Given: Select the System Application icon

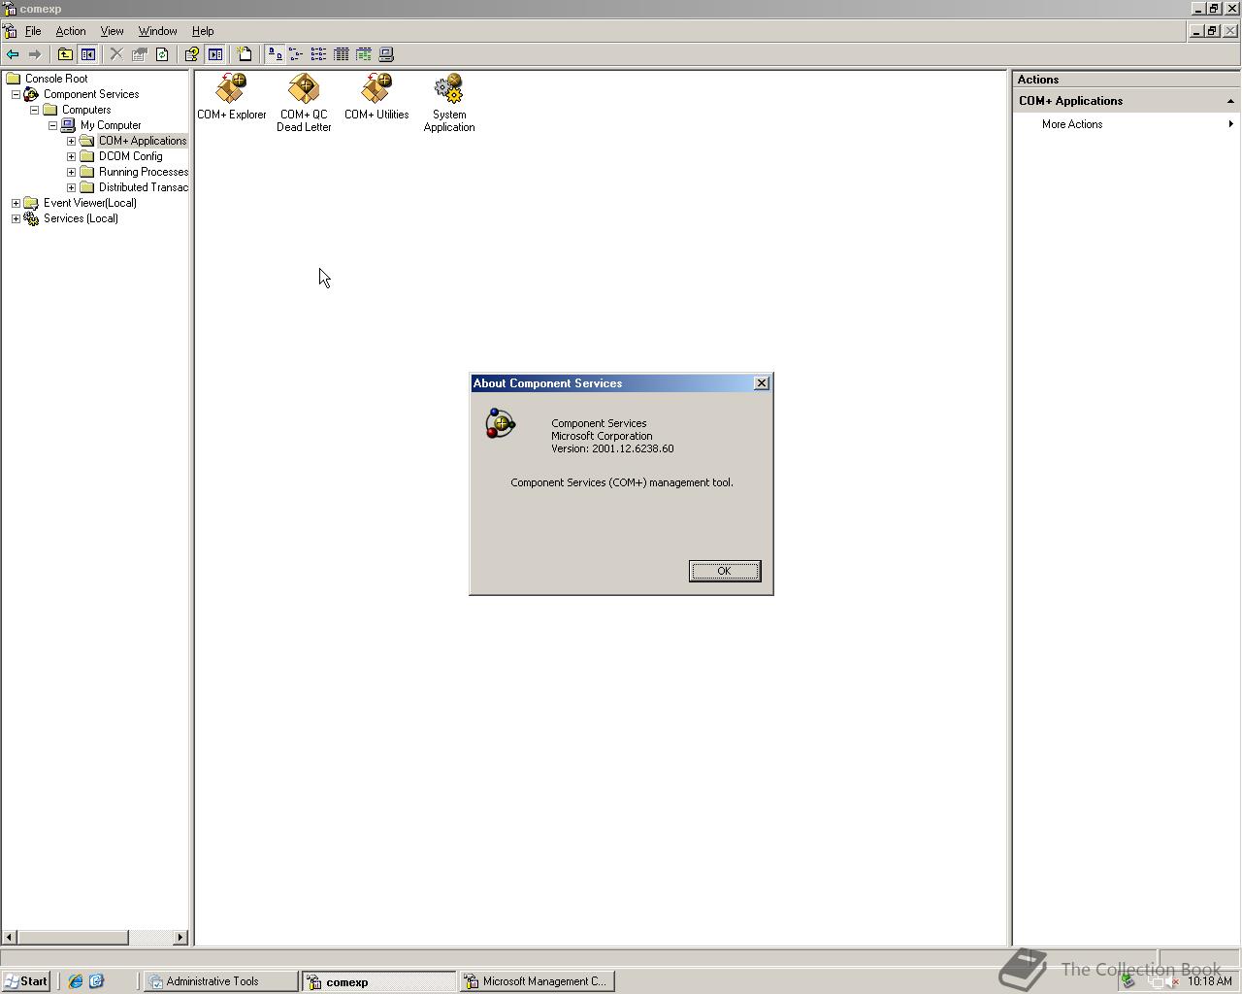Looking at the screenshot, I should click(449, 103).
